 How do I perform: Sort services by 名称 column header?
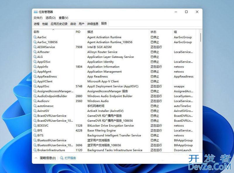(x=53, y=32)
